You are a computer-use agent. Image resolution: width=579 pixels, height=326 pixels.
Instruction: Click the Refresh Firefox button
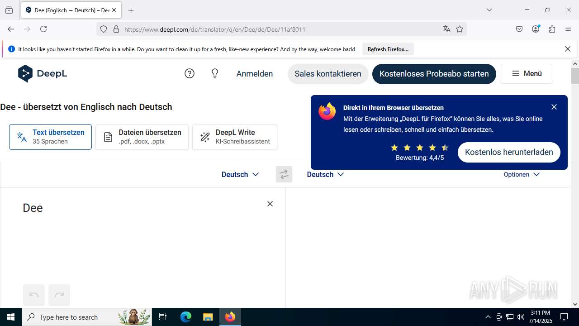[388, 49]
